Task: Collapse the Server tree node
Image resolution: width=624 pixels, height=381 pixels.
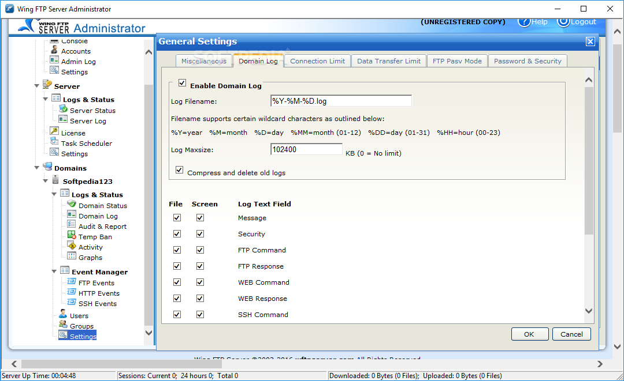Action: click(36, 86)
